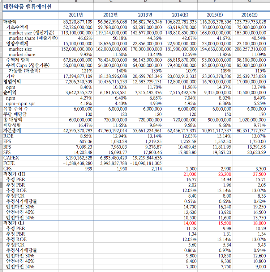The image size is (270, 272).
Task: Select the 영업이익 row label
Action: (12, 82)
